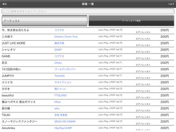Open artist コブクロ in the 今、咲き誇る花たちよ row

[59, 30]
